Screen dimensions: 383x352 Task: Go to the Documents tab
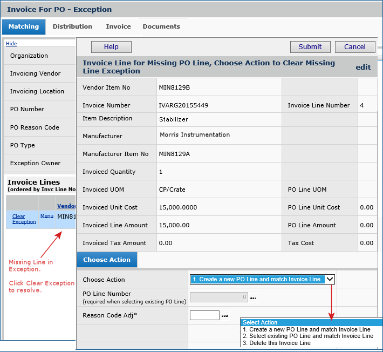click(161, 26)
